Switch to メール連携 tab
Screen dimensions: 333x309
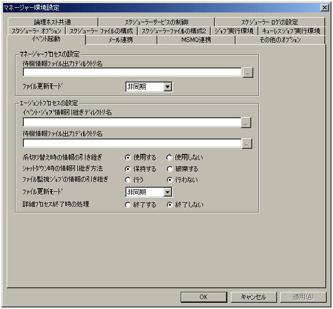121,40
